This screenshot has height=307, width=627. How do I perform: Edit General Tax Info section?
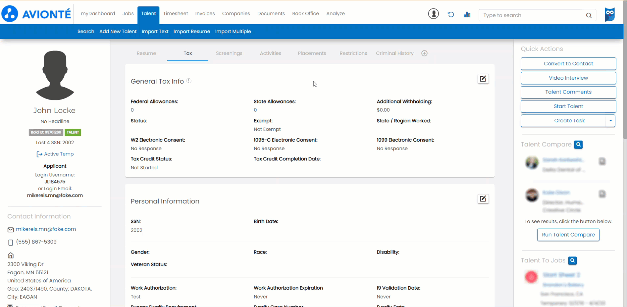click(483, 79)
